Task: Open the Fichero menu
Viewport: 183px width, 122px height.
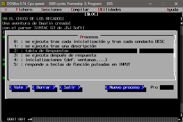Action: pyautogui.click(x=24, y=10)
